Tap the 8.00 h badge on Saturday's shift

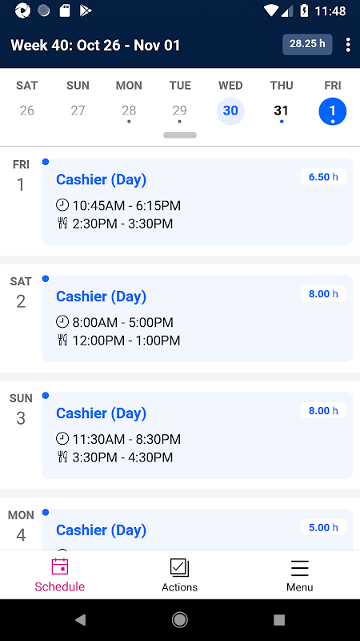click(x=323, y=293)
